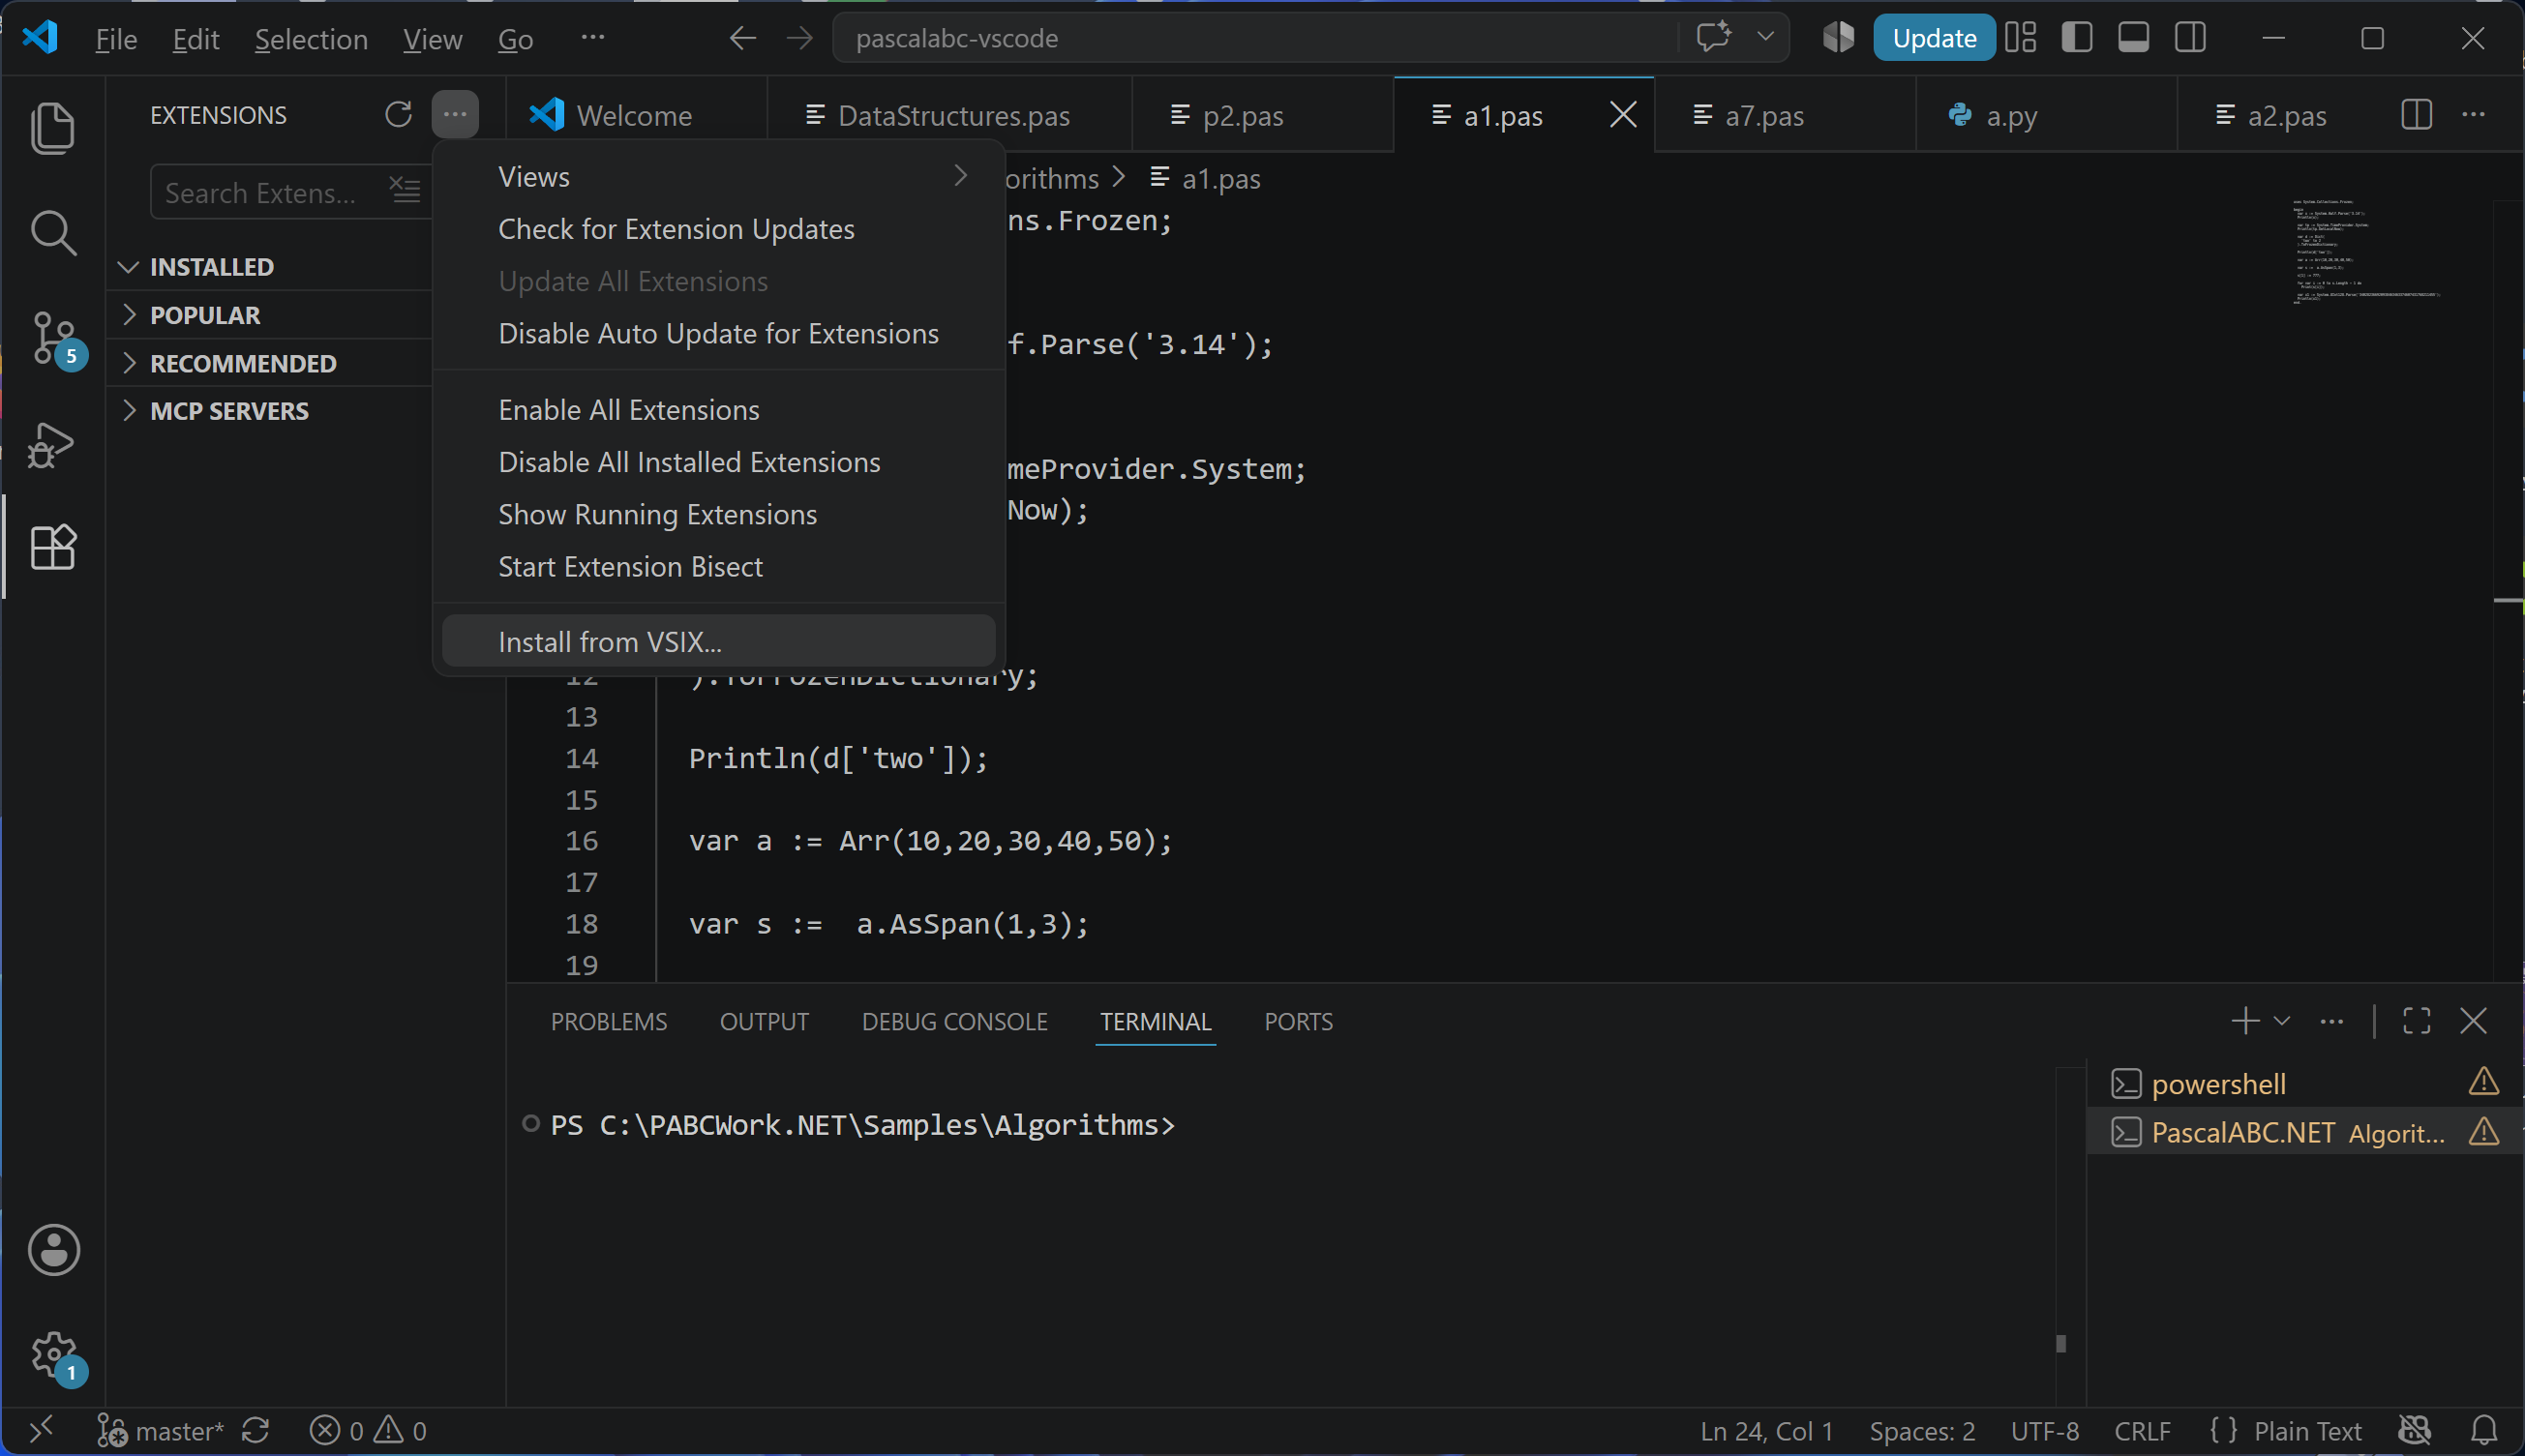Click the Update button
2525x1456 pixels.
pyautogui.click(x=1934, y=38)
